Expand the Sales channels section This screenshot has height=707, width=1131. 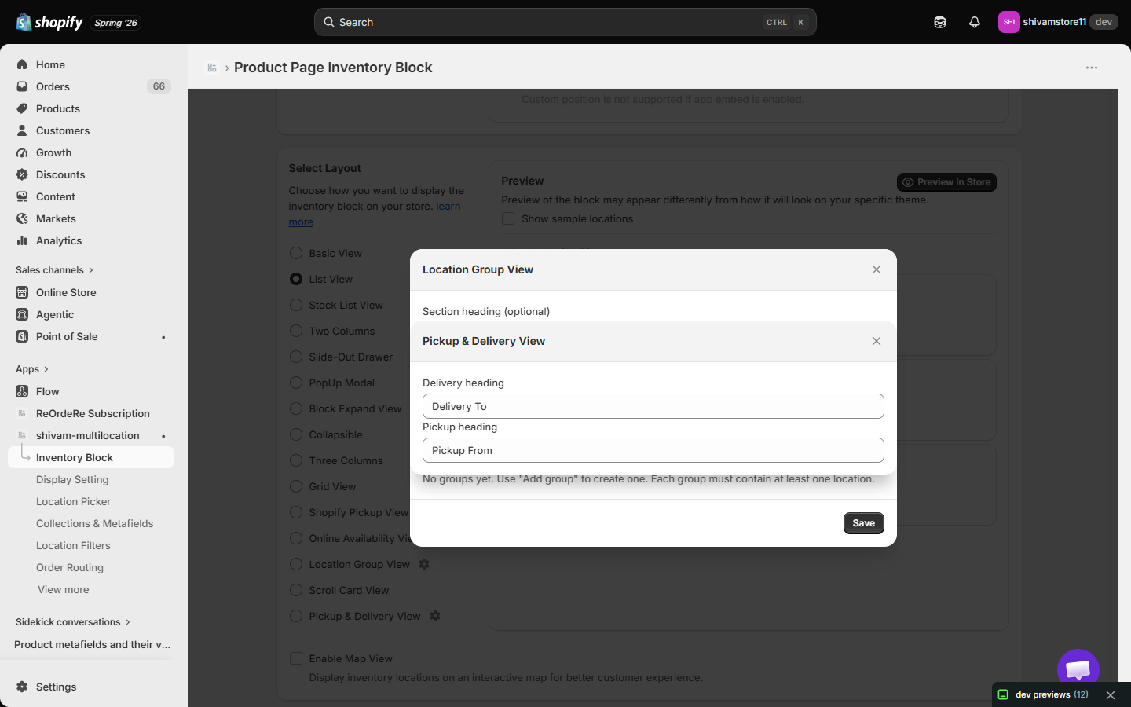[x=54, y=270]
